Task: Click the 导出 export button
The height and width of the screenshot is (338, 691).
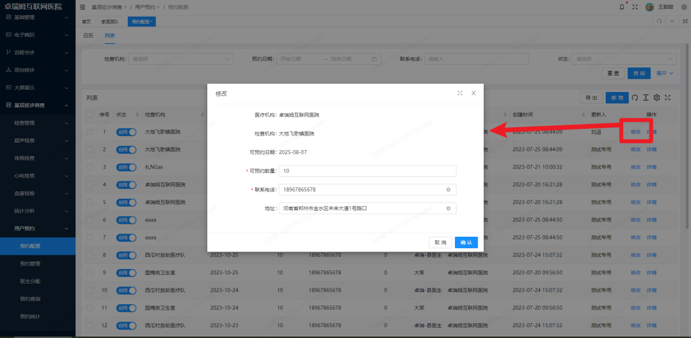Action: (x=591, y=97)
